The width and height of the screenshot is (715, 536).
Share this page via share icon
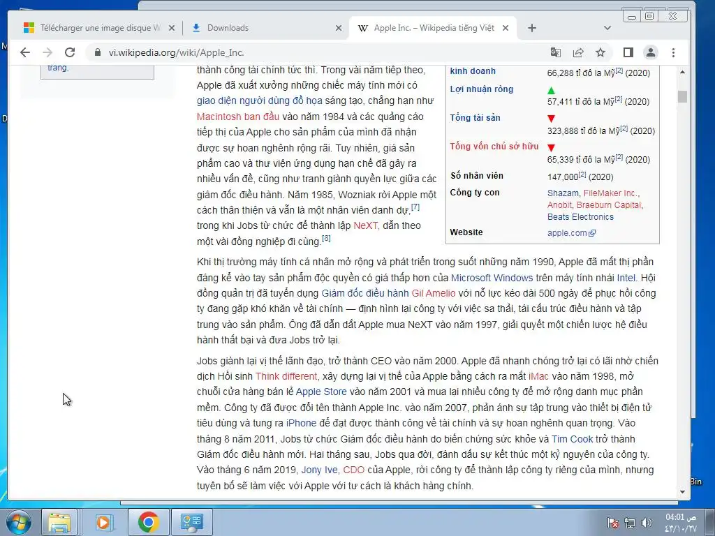tap(578, 53)
